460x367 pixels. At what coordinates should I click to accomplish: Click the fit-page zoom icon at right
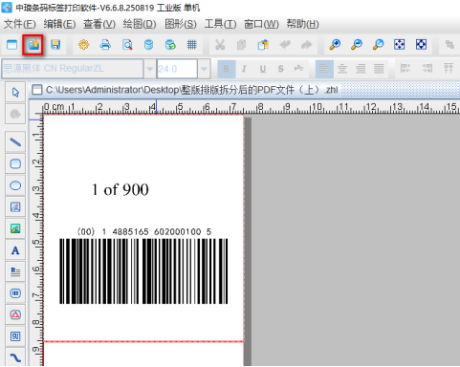click(x=421, y=45)
